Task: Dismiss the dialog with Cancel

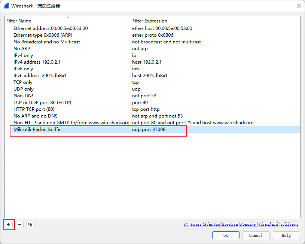Action: point(256,235)
